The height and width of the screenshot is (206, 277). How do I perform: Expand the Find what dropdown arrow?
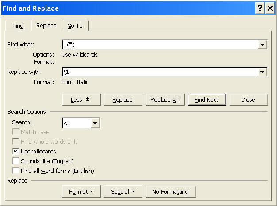263,45
